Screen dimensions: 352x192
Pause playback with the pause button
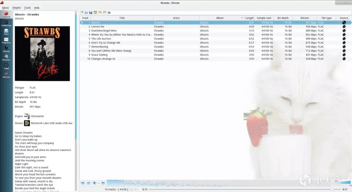(88, 183)
